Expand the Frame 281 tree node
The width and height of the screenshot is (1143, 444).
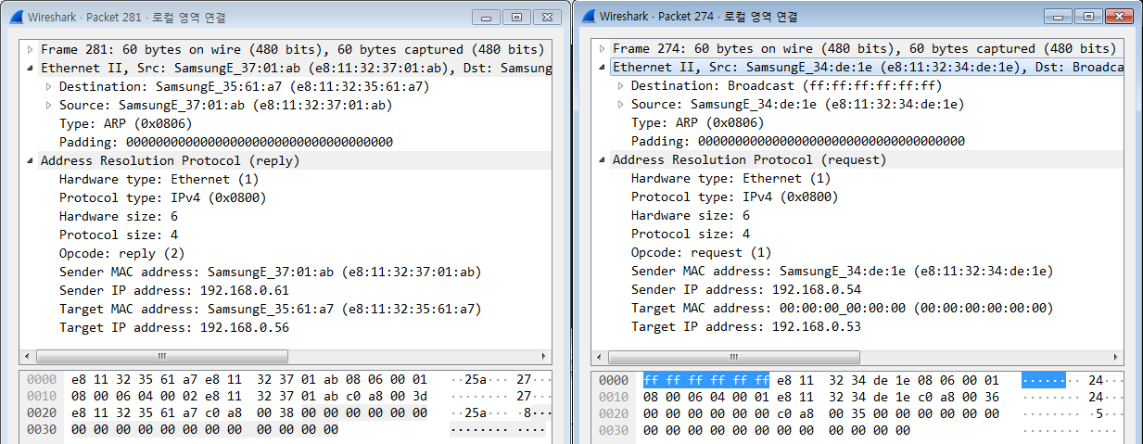(30, 49)
